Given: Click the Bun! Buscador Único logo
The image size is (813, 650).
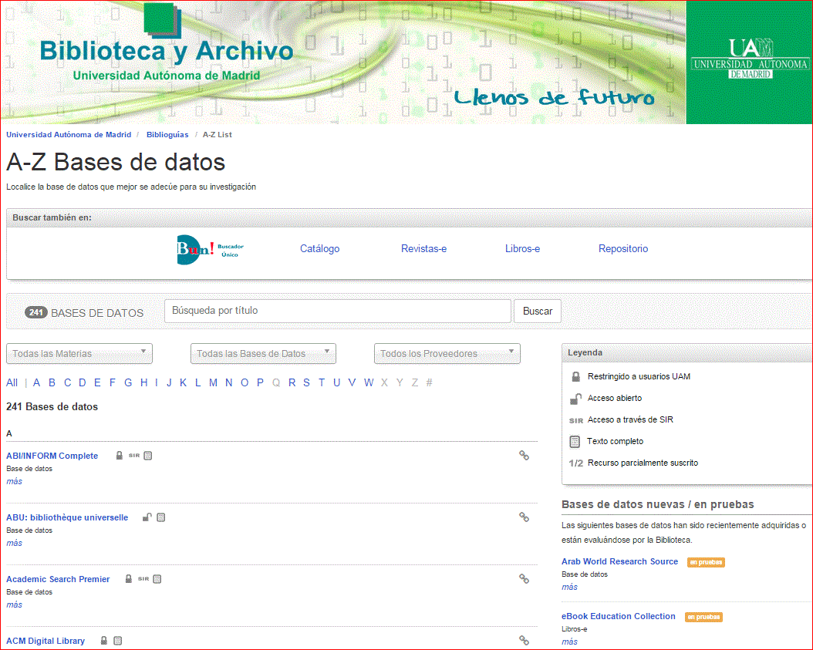Looking at the screenshot, I should tap(210, 250).
